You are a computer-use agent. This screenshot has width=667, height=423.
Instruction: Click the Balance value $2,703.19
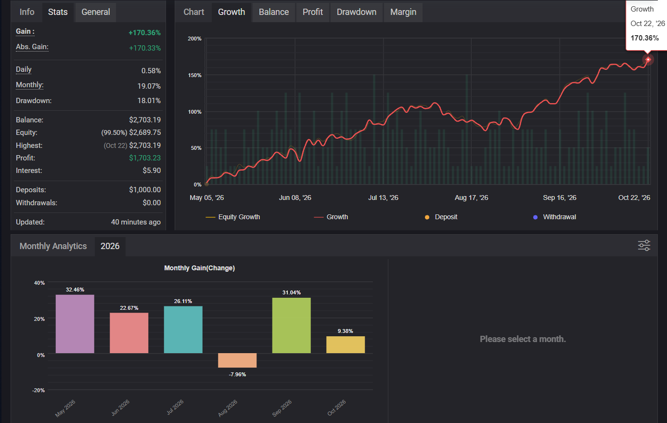[145, 120]
